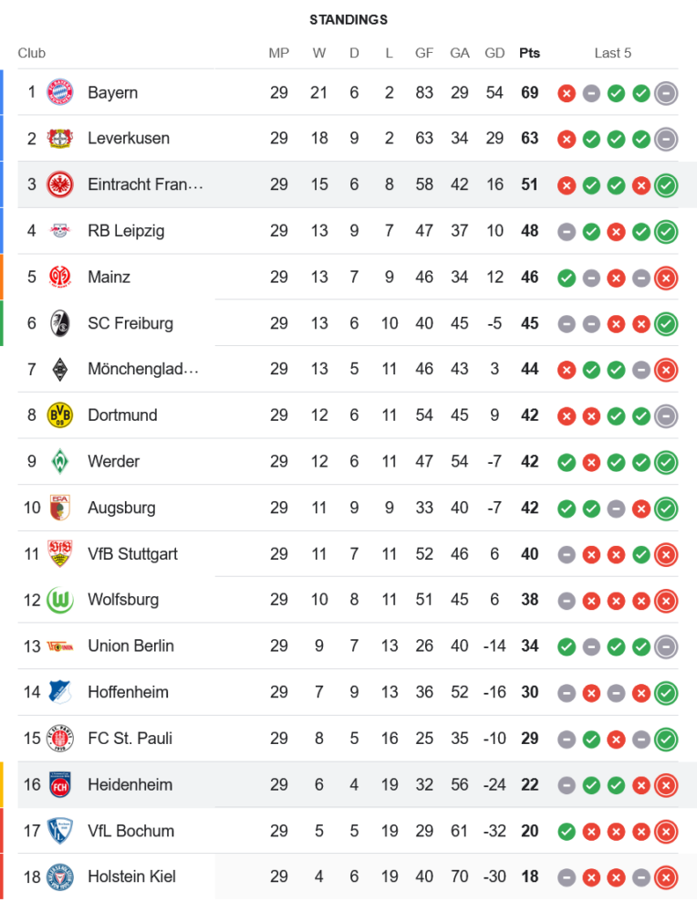Click the Bayer Leverkusen crest icon
This screenshot has width=697, height=913.
pyautogui.click(x=59, y=139)
